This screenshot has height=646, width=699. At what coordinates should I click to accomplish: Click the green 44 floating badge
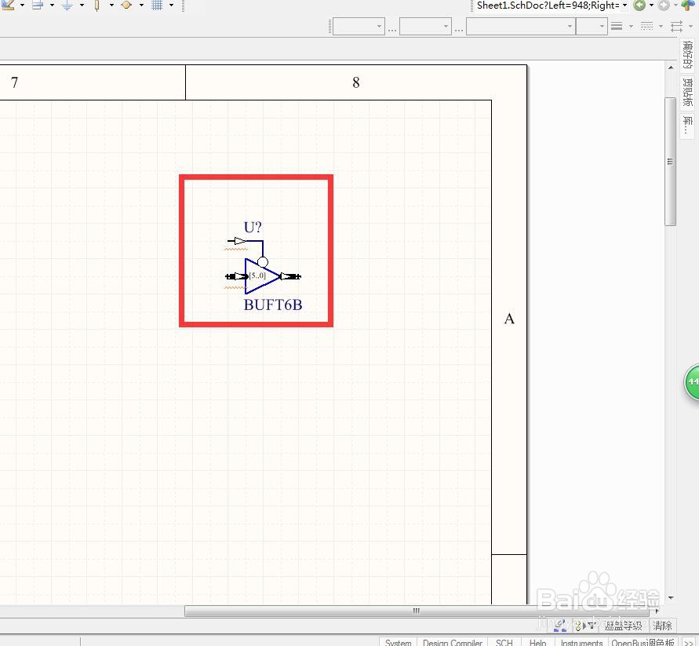tap(692, 382)
